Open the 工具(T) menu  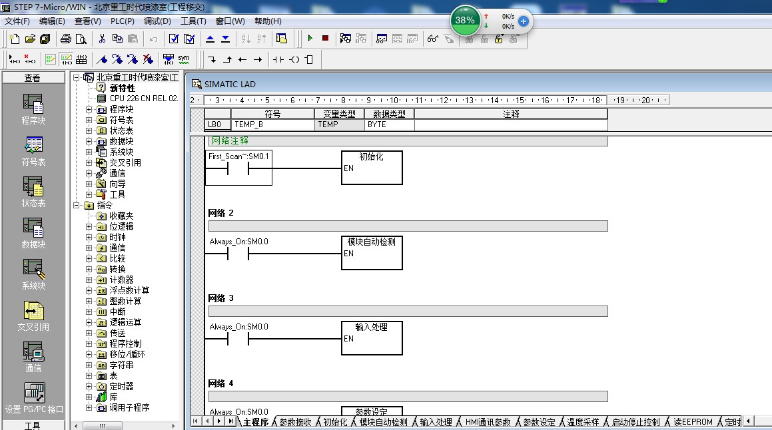pos(193,21)
